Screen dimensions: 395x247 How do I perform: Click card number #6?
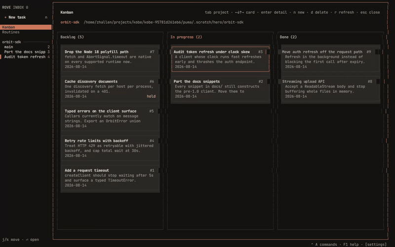point(152,82)
